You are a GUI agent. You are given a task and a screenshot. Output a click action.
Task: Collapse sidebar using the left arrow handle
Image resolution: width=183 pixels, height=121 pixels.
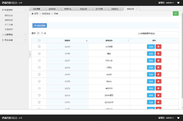30,54
